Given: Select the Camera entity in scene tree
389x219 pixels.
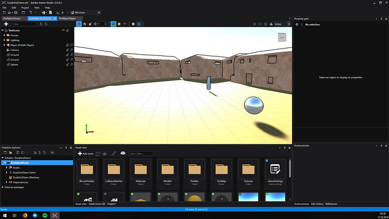Looking at the screenshot, I should (15, 50).
